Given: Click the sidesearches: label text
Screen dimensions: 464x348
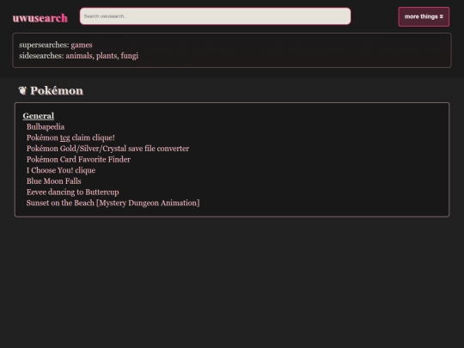Looking at the screenshot, I should pyautogui.click(x=41, y=56).
